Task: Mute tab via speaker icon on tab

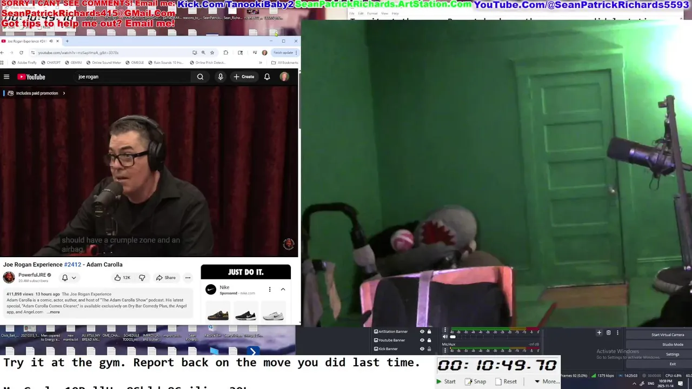Action: point(51,41)
